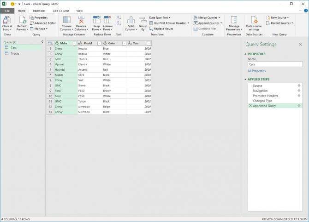Image resolution: width=309 pixels, height=222 pixels.
Task: Click Keep Rows icon
Action: pos(96,20)
